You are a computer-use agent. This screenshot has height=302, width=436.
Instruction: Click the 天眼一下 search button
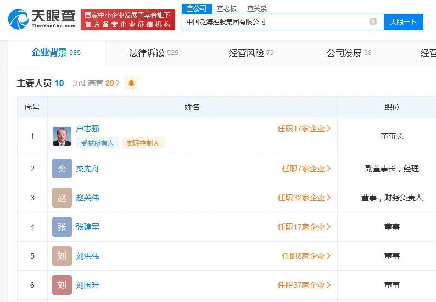[403, 22]
